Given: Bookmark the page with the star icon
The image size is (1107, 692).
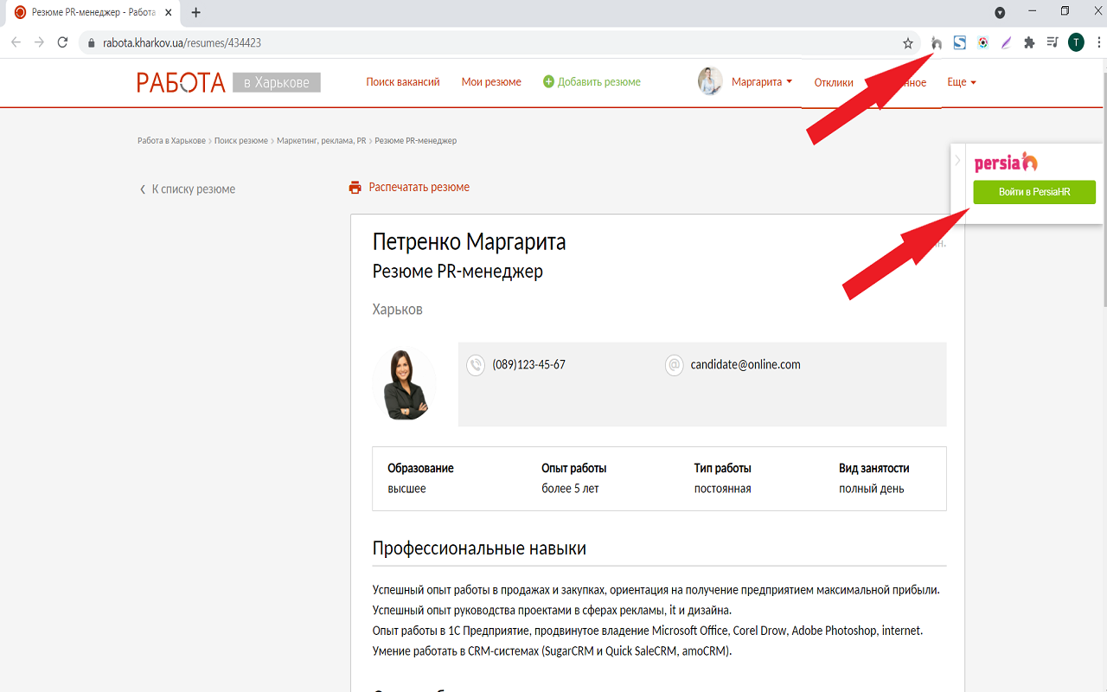Looking at the screenshot, I should click(x=906, y=42).
